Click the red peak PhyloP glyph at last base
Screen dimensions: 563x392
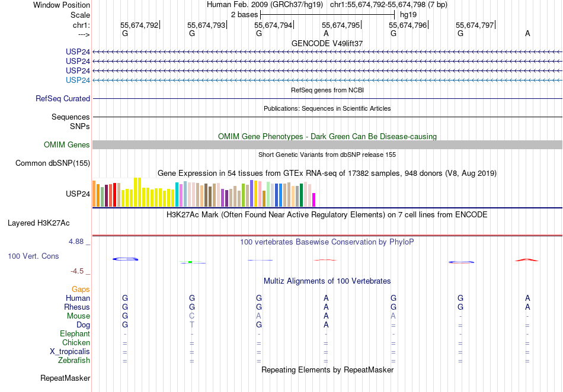pos(526,259)
